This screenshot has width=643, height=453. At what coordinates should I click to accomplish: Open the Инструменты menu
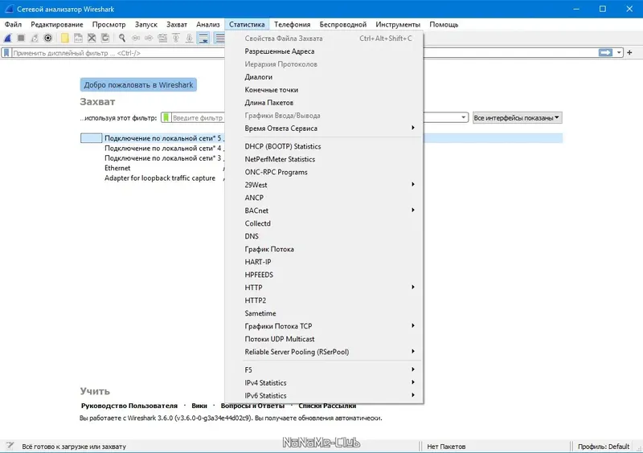click(398, 25)
